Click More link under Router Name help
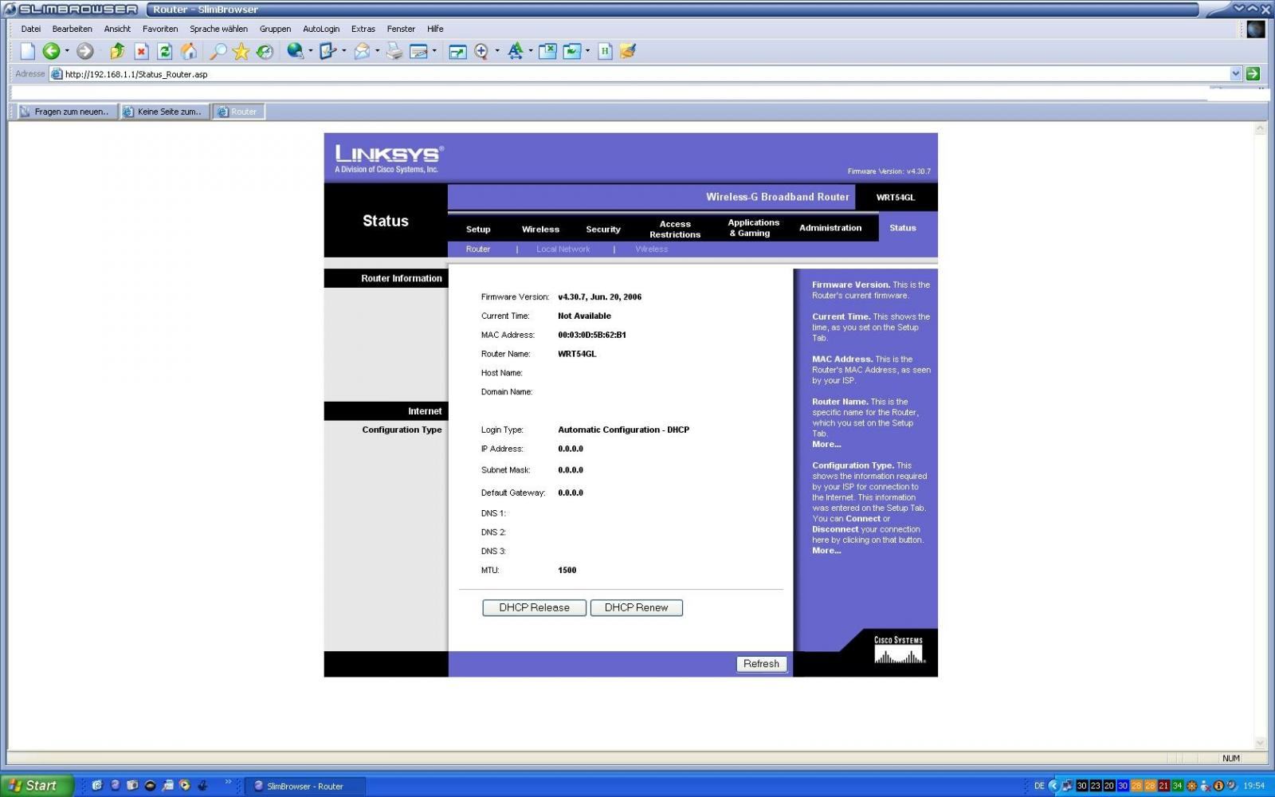 point(826,445)
